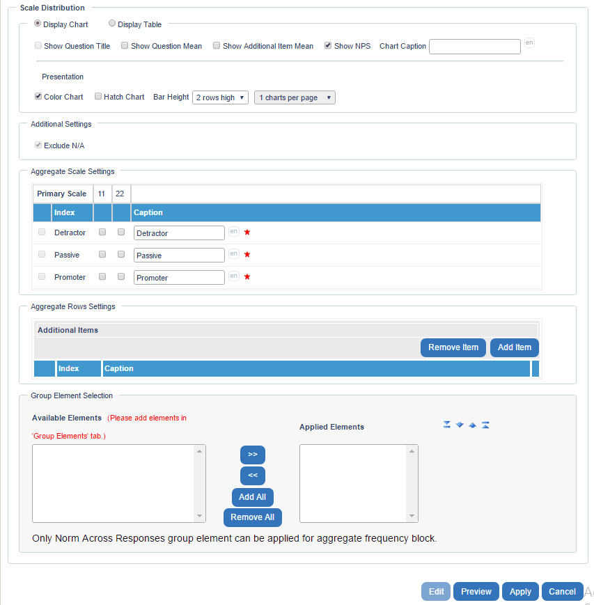This screenshot has width=594, height=605.
Task: Click the '11' scale column header
Action: pyautogui.click(x=102, y=194)
